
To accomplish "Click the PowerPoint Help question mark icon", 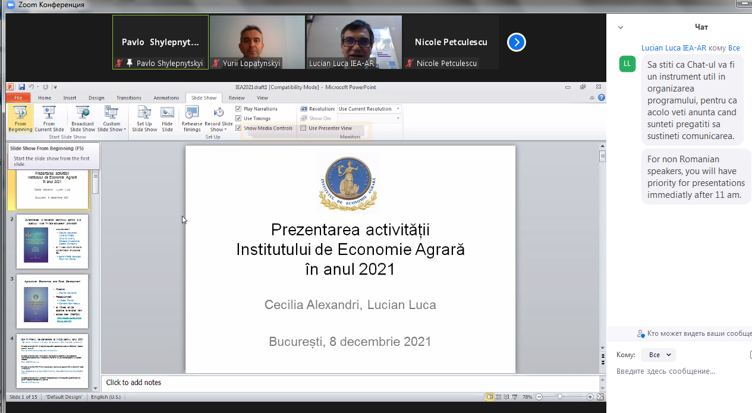I will [602, 97].
